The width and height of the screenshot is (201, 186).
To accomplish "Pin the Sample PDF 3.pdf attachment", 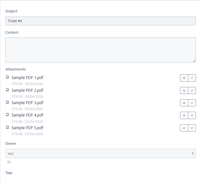I will 192,103.
